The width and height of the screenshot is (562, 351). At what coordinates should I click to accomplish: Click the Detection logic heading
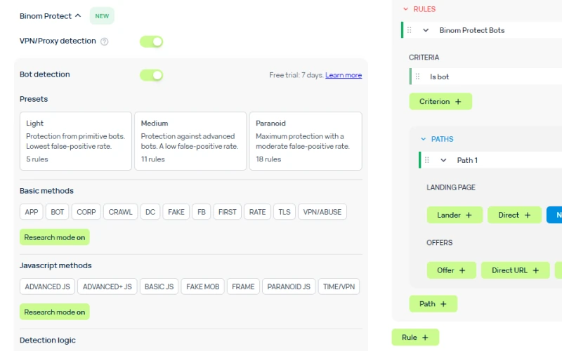[x=48, y=340]
